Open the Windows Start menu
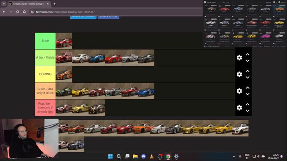Screen dimensions: 287x161 (x=110, y=157)
